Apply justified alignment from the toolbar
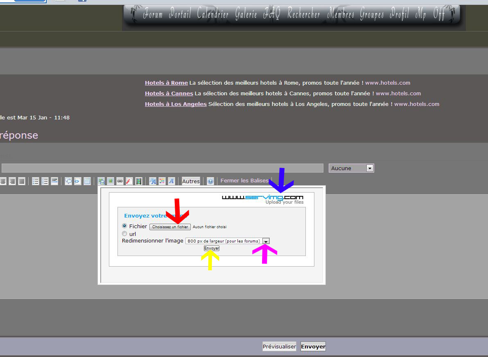Viewport: 488px width, 357px height. coord(21,181)
